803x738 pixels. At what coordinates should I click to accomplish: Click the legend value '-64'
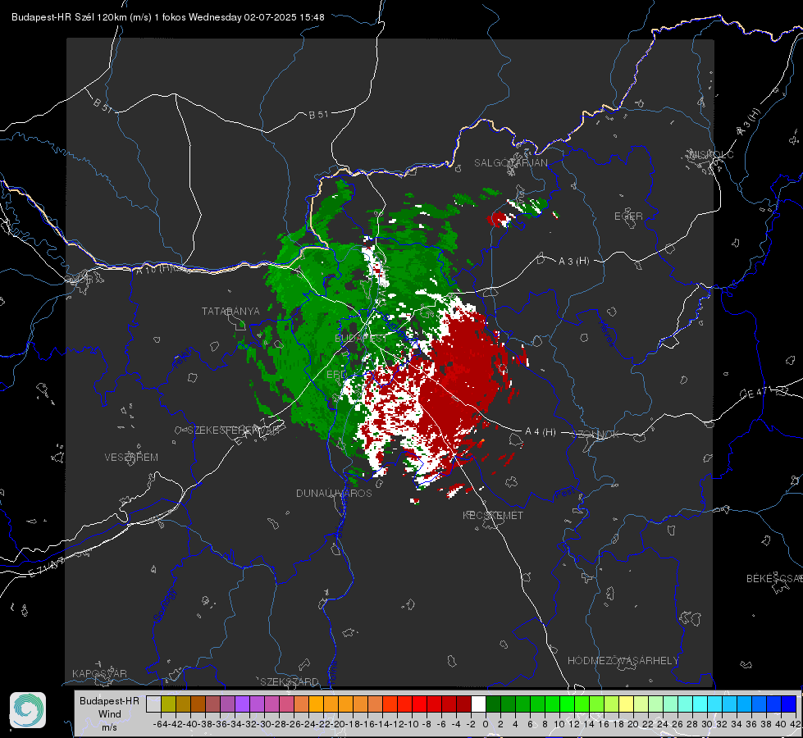click(160, 724)
